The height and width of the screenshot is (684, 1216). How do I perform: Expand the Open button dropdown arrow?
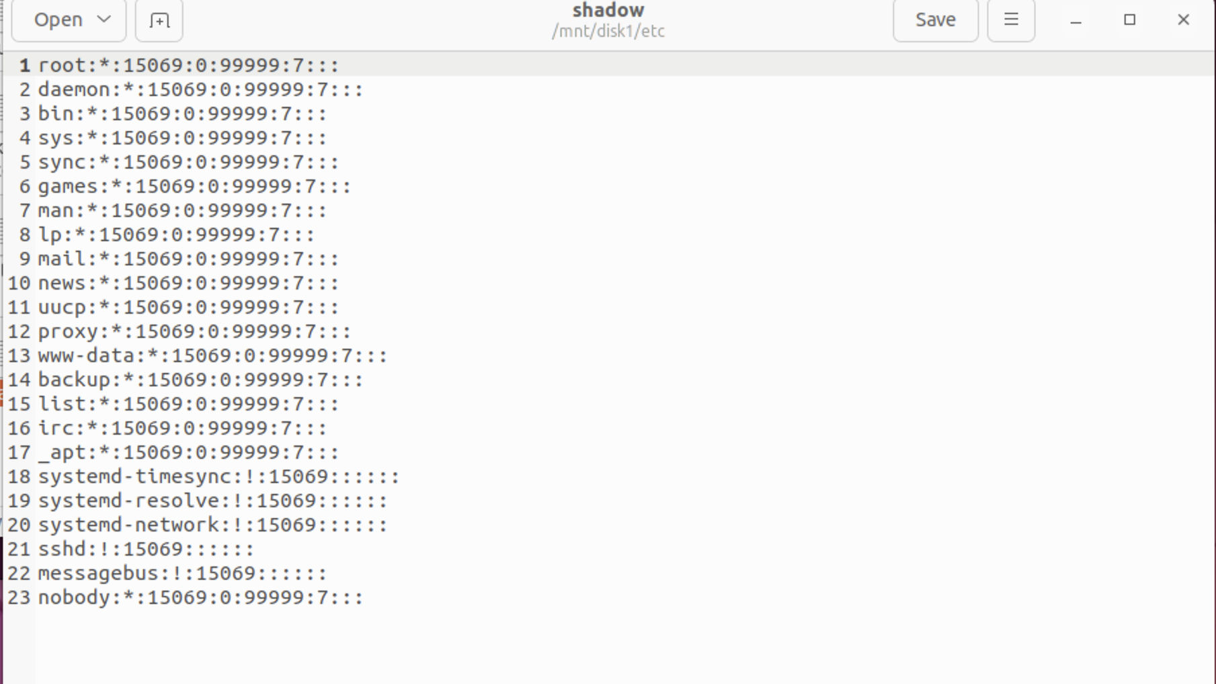click(x=104, y=19)
